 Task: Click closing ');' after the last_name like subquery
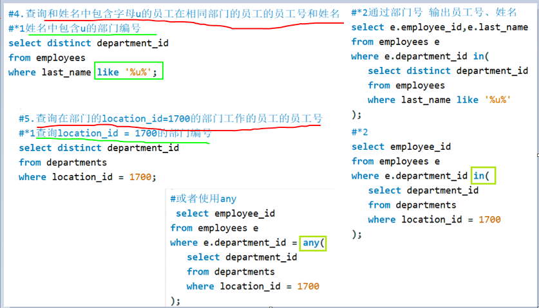(356, 114)
